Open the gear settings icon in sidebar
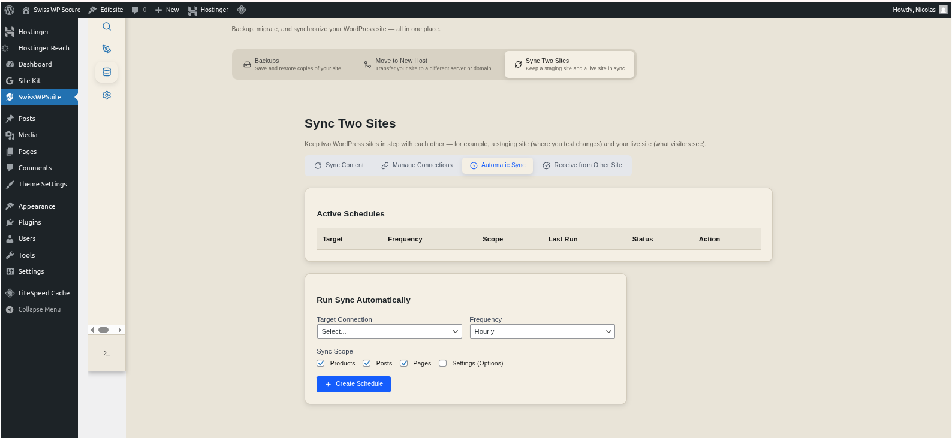This screenshot has width=952, height=438. coord(107,95)
